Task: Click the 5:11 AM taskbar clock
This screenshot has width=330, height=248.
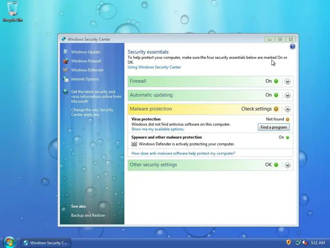Action: (x=318, y=243)
